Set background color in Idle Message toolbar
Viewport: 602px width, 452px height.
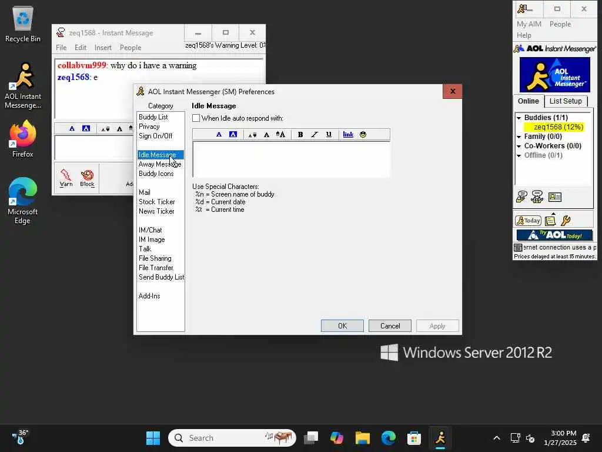click(233, 135)
